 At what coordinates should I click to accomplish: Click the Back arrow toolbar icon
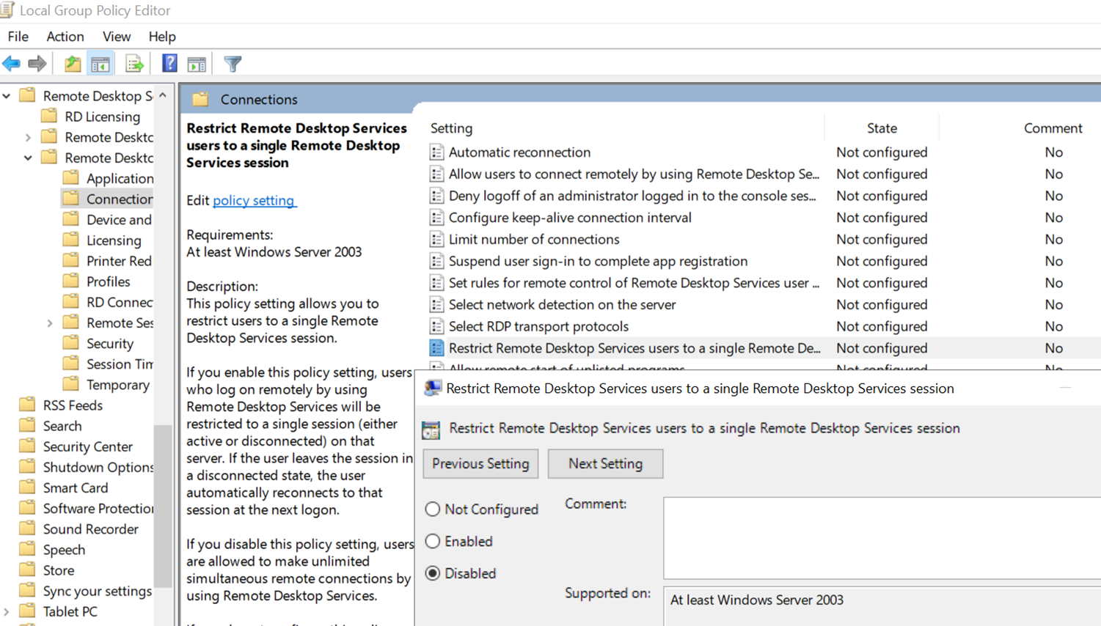12,64
